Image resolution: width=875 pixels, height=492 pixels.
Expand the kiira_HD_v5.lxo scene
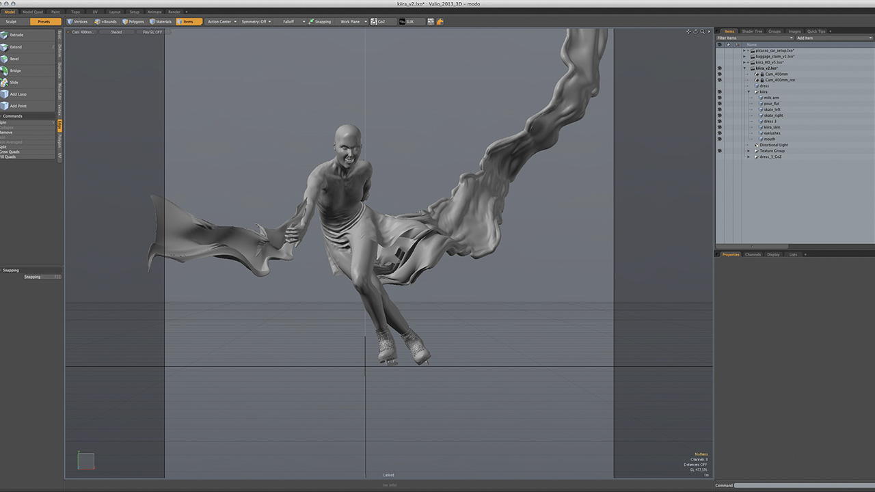pos(744,62)
